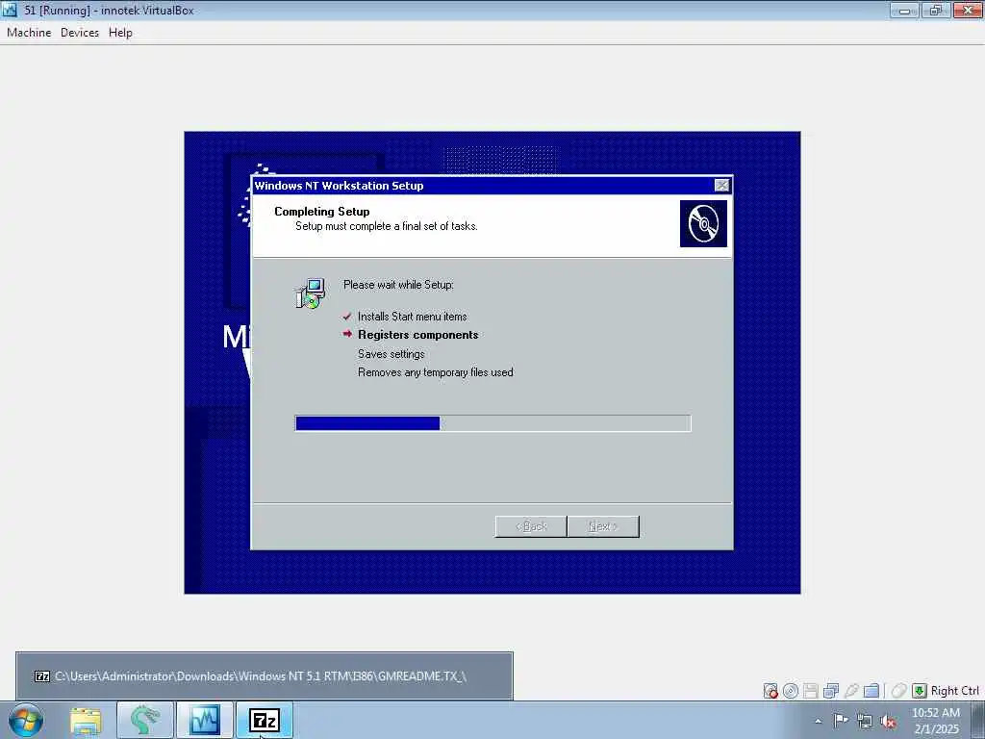The height and width of the screenshot is (739, 985).
Task: Open the Machine menu in VirtualBox
Action: pyautogui.click(x=29, y=33)
